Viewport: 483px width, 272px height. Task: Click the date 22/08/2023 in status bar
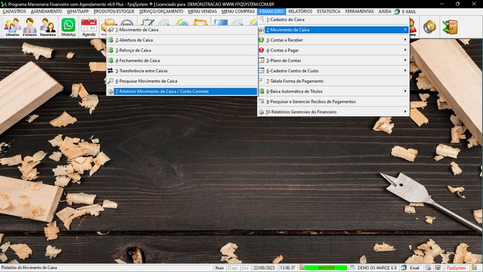coord(264,268)
